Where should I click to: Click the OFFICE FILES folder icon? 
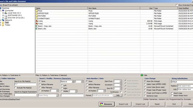[x=37, y=13]
